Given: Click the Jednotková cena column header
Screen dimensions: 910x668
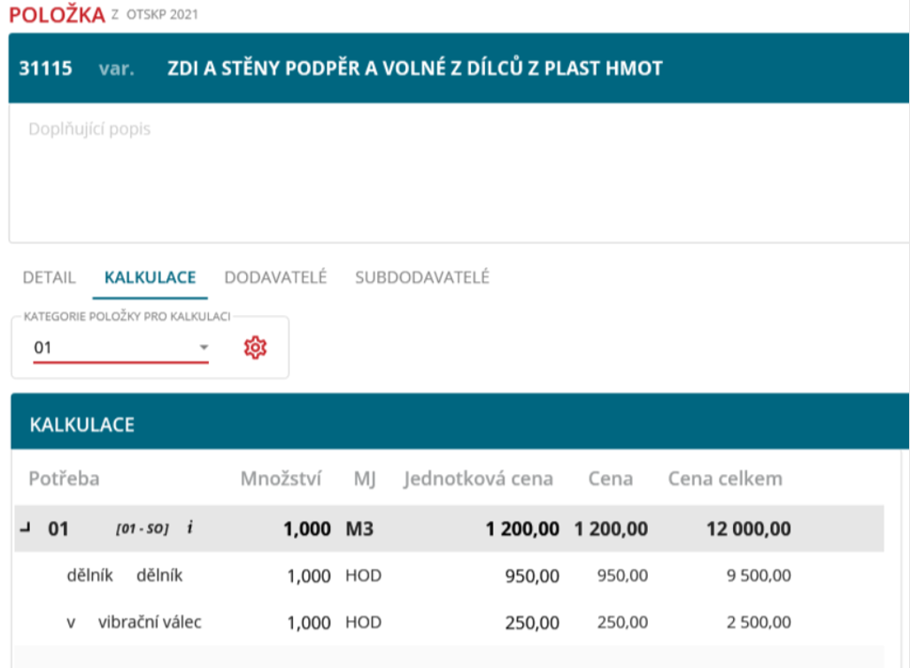Looking at the screenshot, I should pos(478,479).
